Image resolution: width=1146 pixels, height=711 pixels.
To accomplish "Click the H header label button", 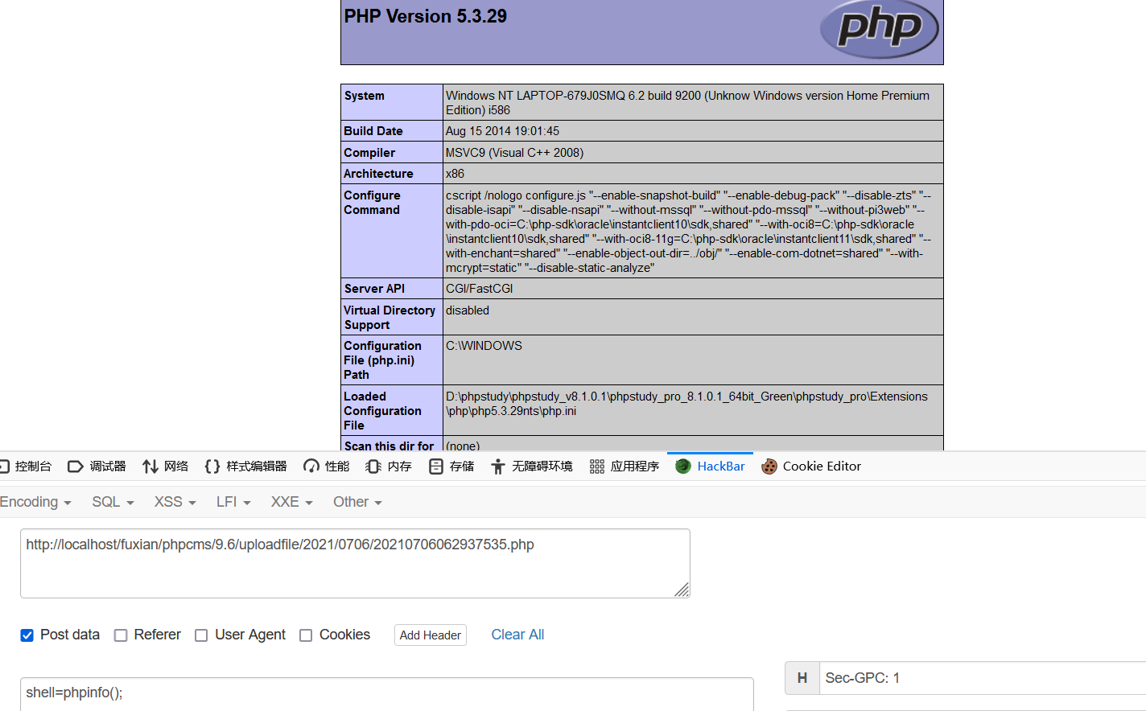I will coord(802,678).
